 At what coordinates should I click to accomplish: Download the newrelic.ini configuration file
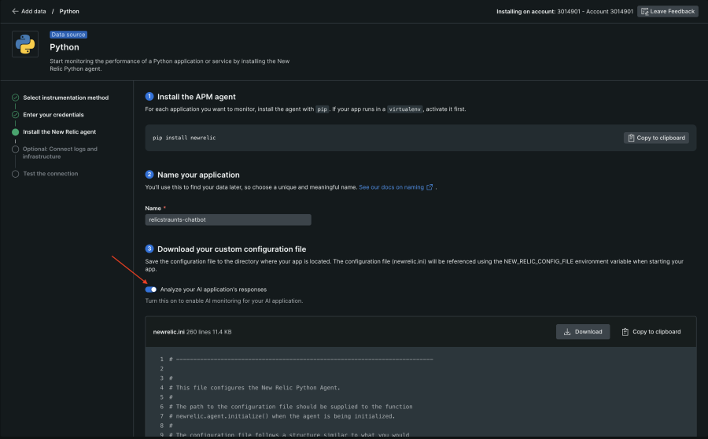coord(583,332)
